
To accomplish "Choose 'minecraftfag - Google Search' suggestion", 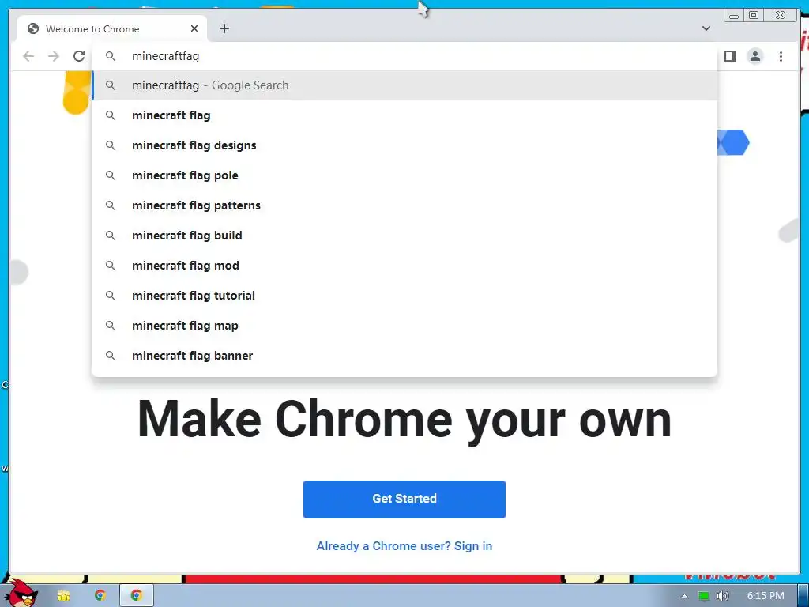I will [x=404, y=85].
